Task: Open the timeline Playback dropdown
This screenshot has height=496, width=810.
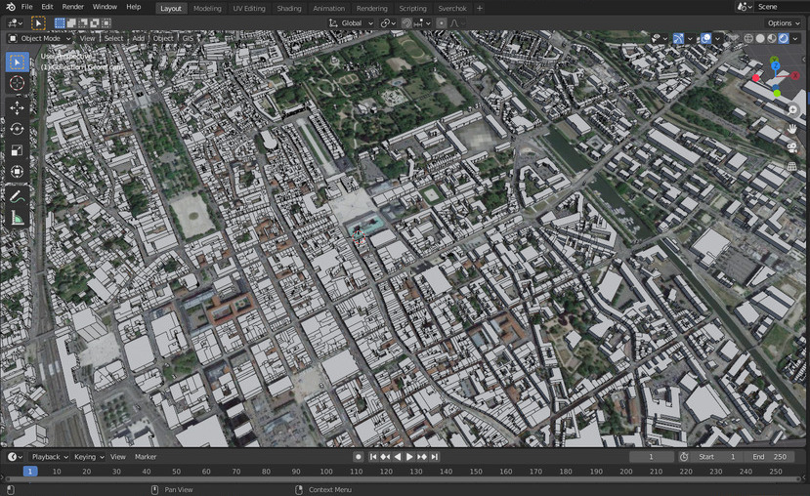Action: (50, 457)
